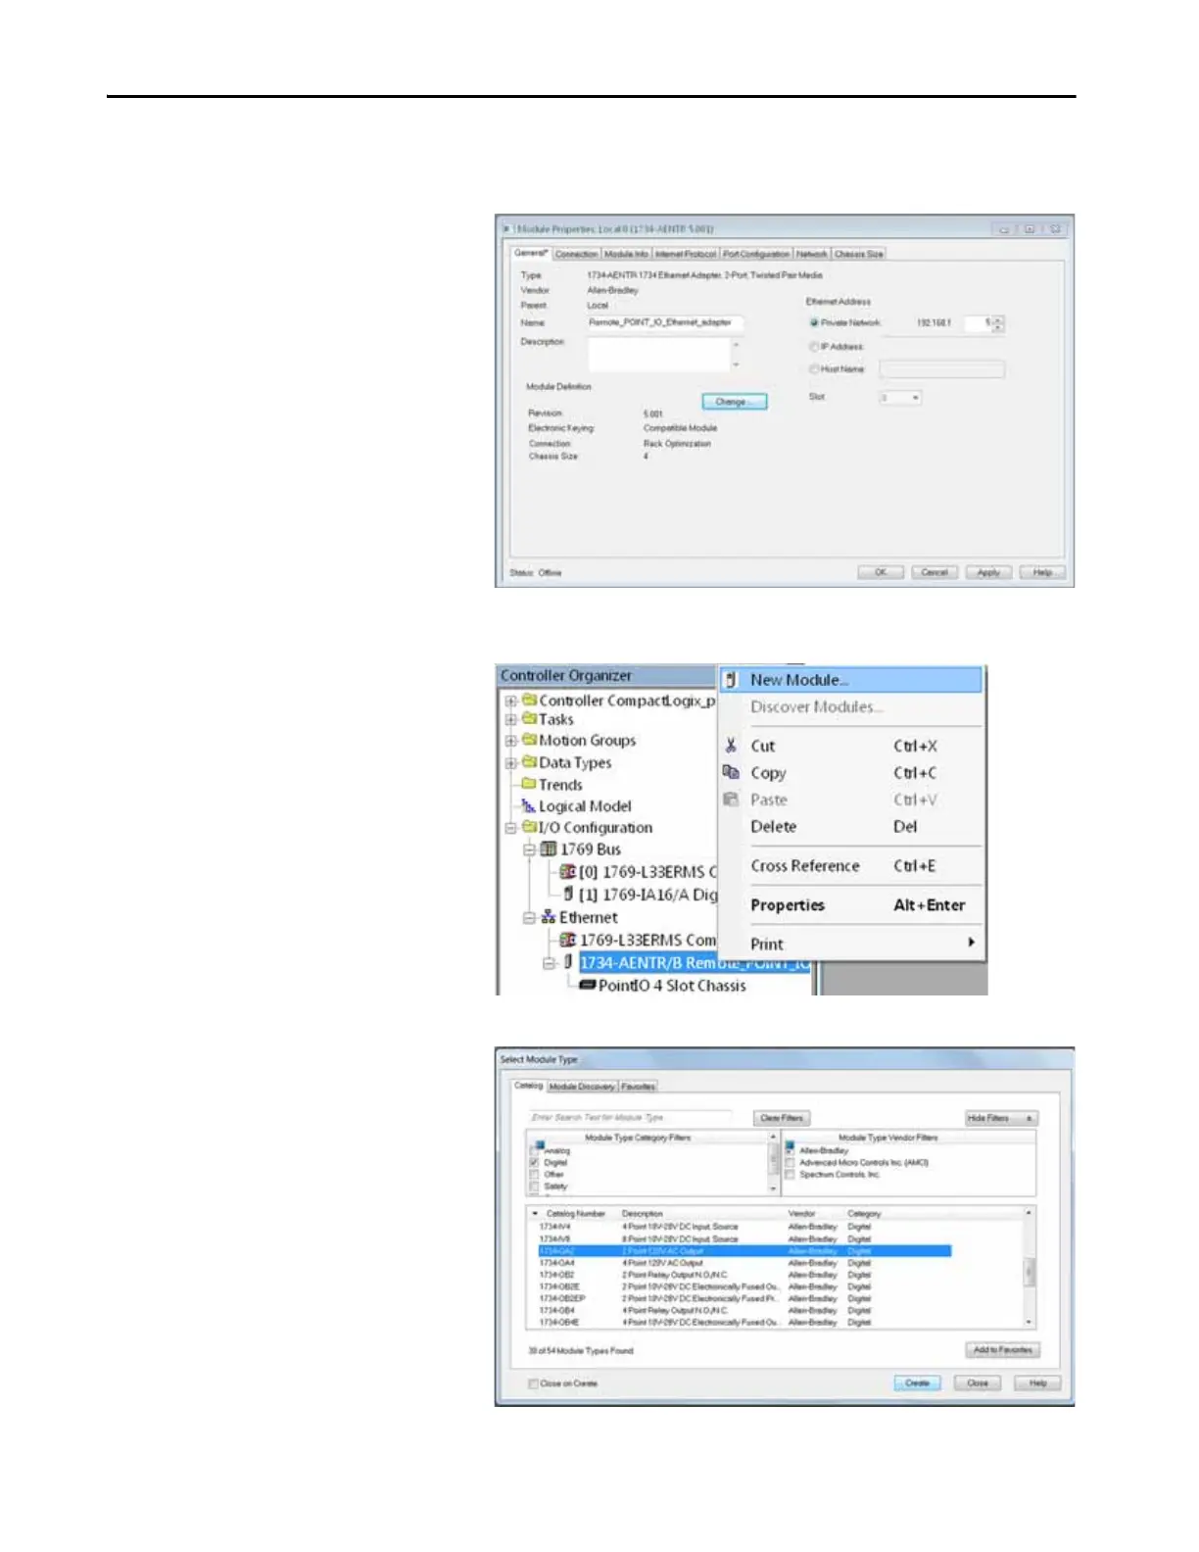Screen dimensions: 1199x1552
Task: Check Spectrum Controls vendor filter
Action: 790,1174
